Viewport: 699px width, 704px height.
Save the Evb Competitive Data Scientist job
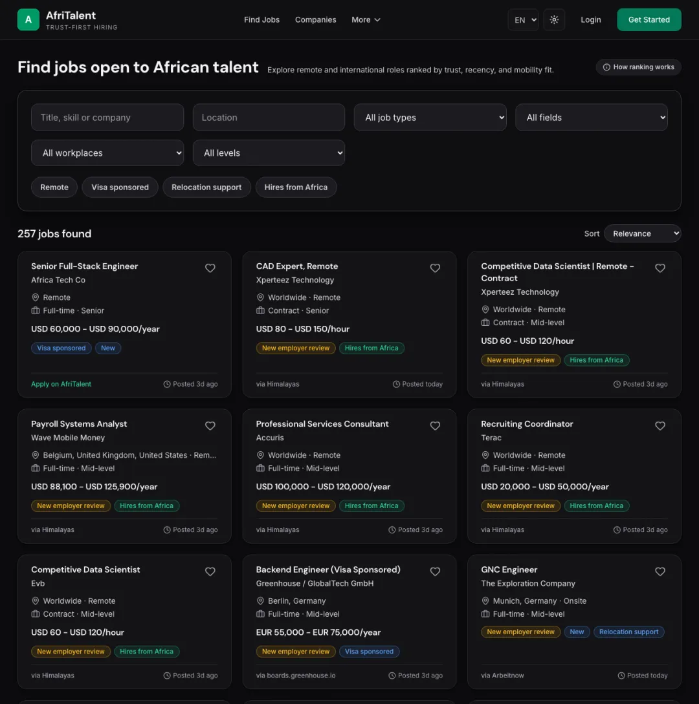tap(210, 571)
